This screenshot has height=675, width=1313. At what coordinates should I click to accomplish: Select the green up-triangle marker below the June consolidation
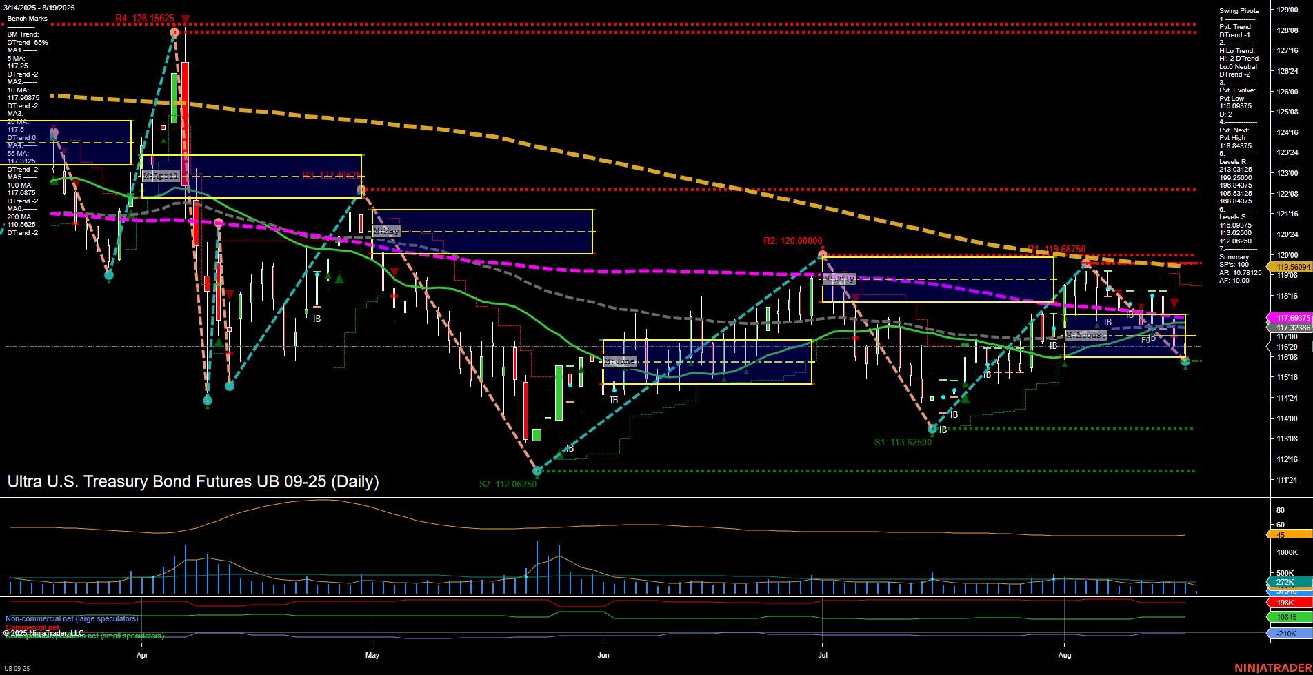click(723, 379)
